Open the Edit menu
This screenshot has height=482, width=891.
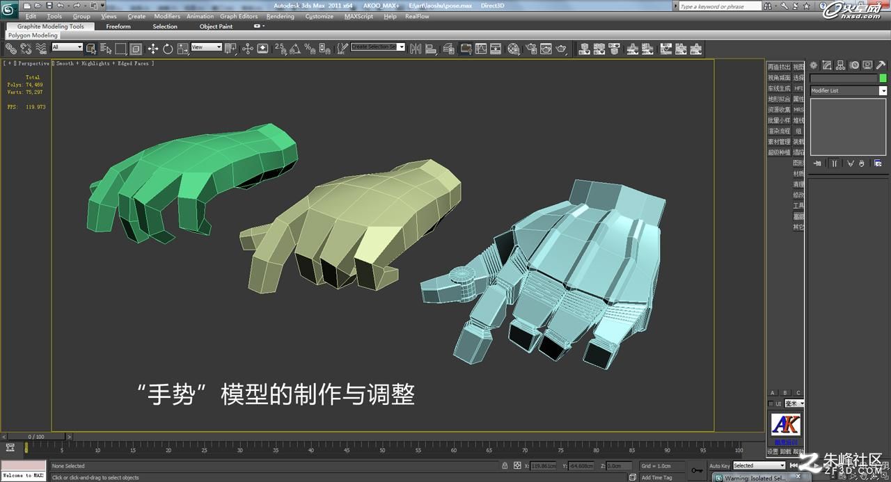(x=31, y=16)
